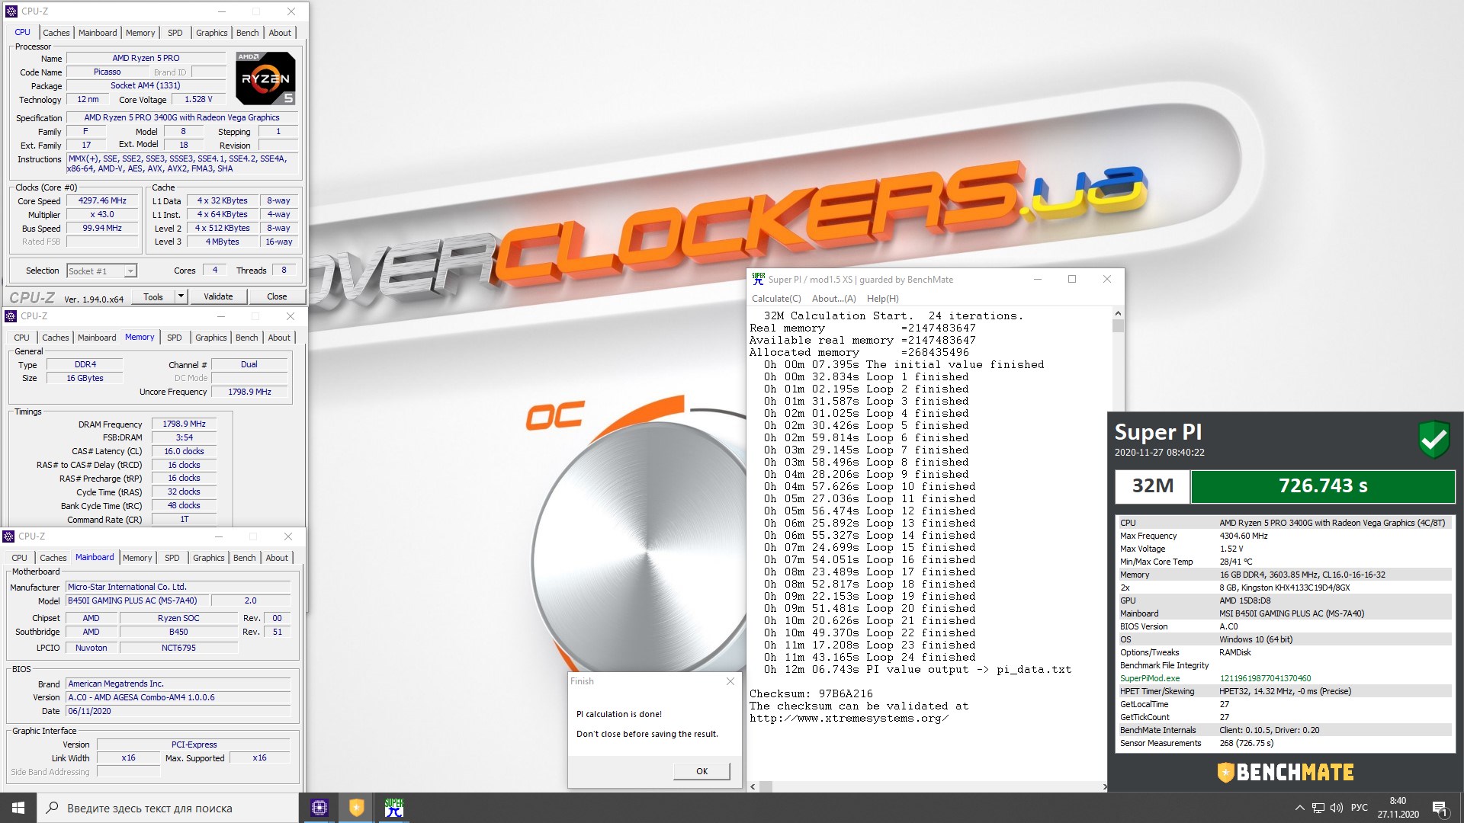Click the CPU-Z icon in the taskbar
Image resolution: width=1464 pixels, height=823 pixels.
click(x=319, y=808)
